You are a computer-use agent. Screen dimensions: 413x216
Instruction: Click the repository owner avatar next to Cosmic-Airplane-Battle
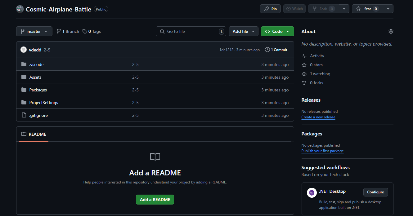click(x=20, y=9)
